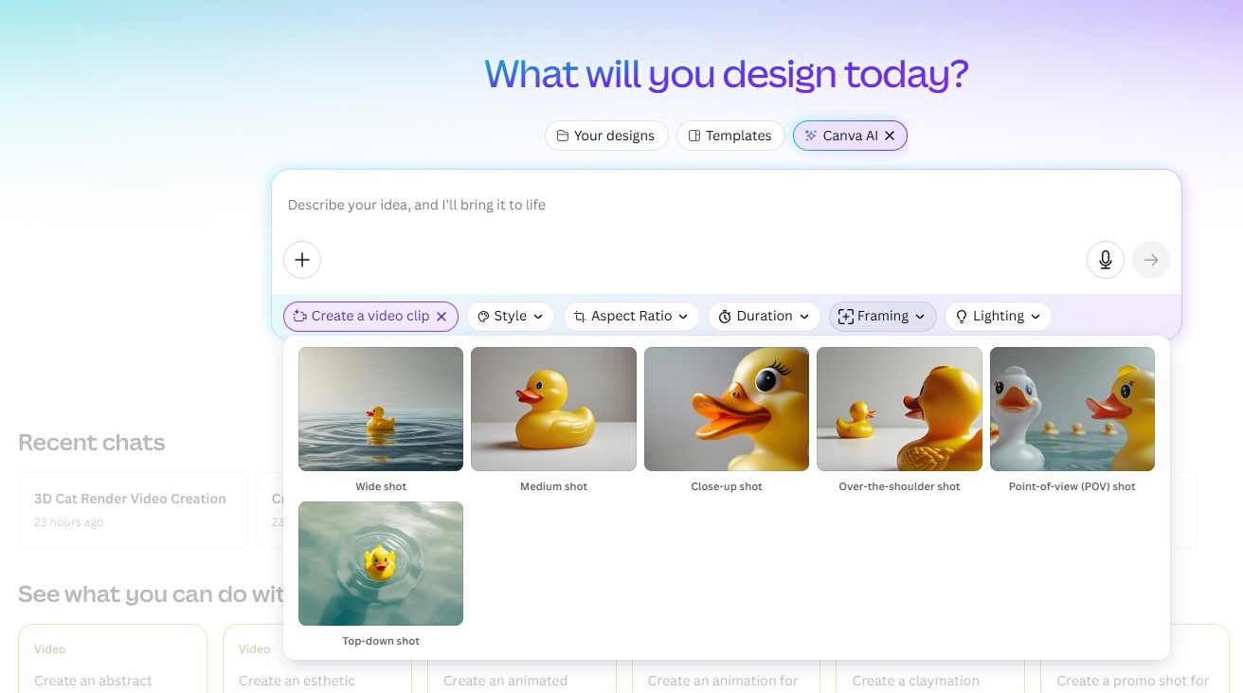The height and width of the screenshot is (693, 1243).
Task: Pick the Top-down shot thumbnail
Action: point(381,563)
